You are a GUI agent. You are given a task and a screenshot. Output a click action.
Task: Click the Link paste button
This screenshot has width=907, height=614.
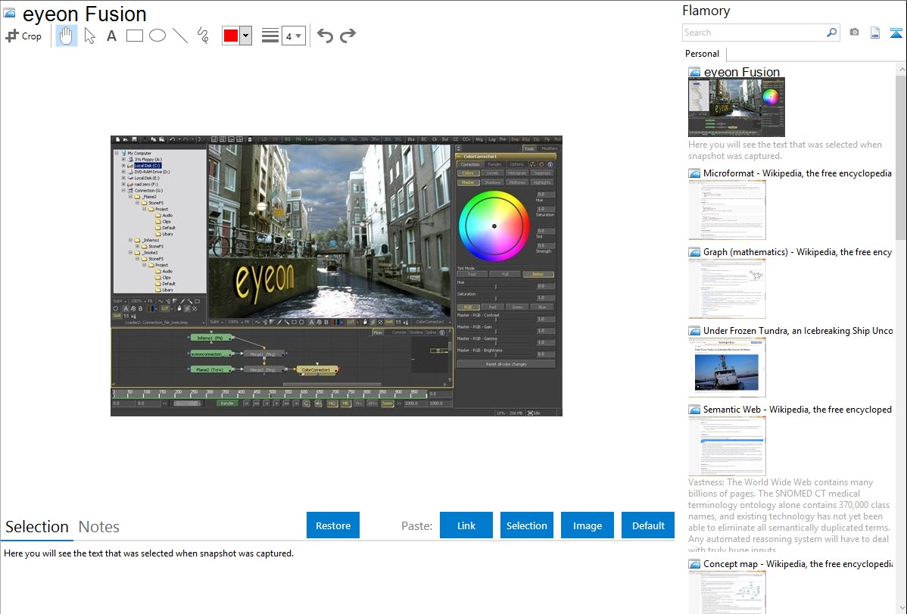[x=466, y=525]
